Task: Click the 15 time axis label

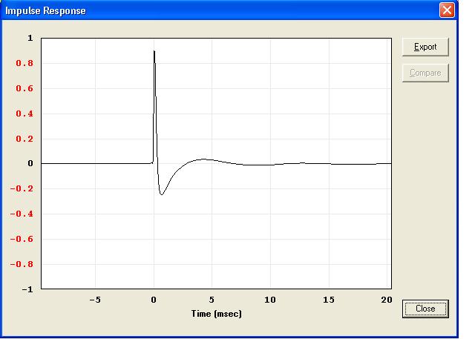Action: coord(329,300)
